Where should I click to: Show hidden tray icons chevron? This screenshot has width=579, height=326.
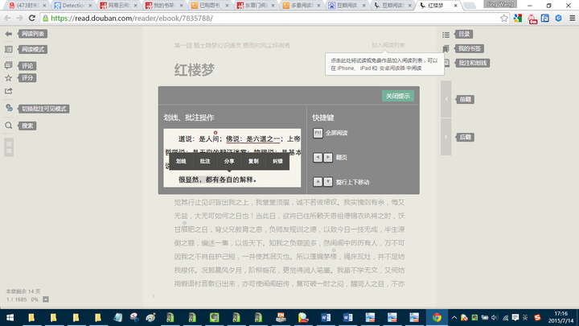[454, 317]
